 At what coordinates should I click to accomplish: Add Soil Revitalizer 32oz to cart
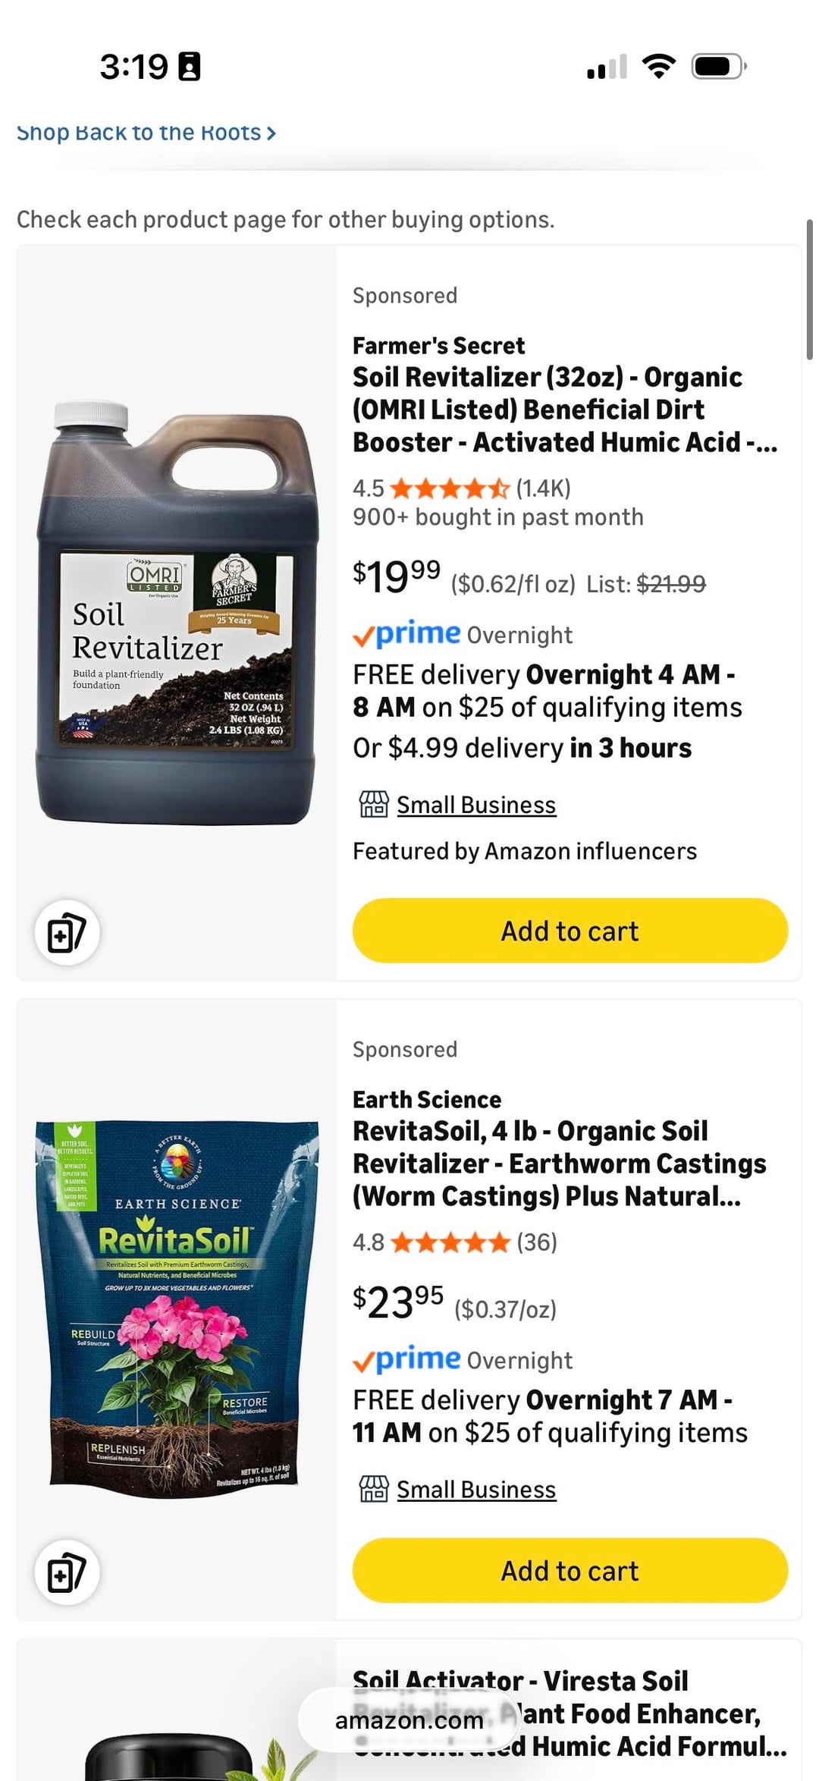570,931
